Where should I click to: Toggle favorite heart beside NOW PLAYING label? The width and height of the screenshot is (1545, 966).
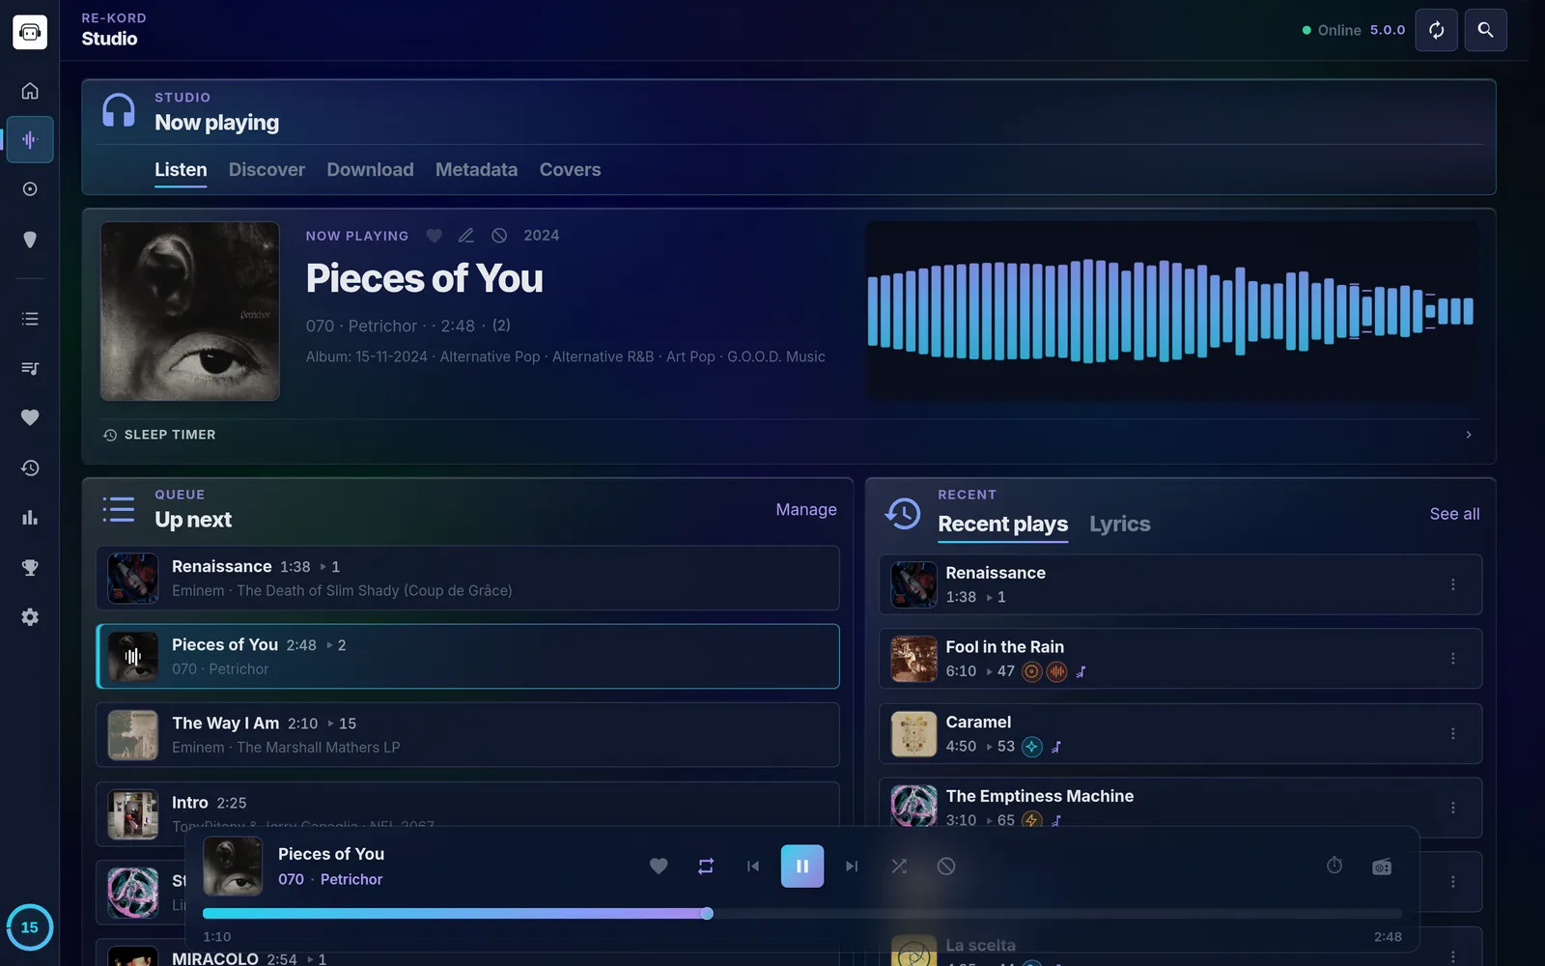tap(435, 236)
